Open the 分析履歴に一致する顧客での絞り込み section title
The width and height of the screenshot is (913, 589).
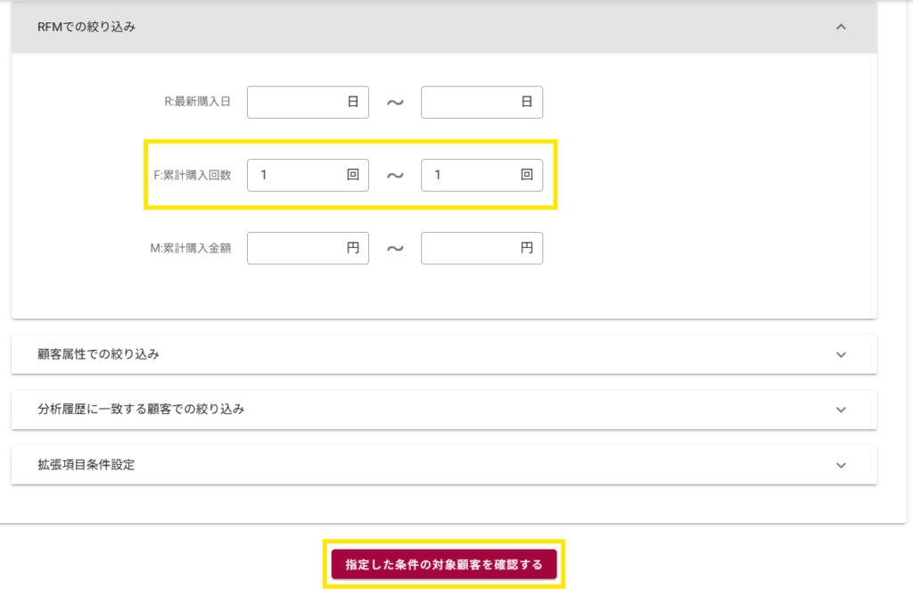(x=141, y=410)
